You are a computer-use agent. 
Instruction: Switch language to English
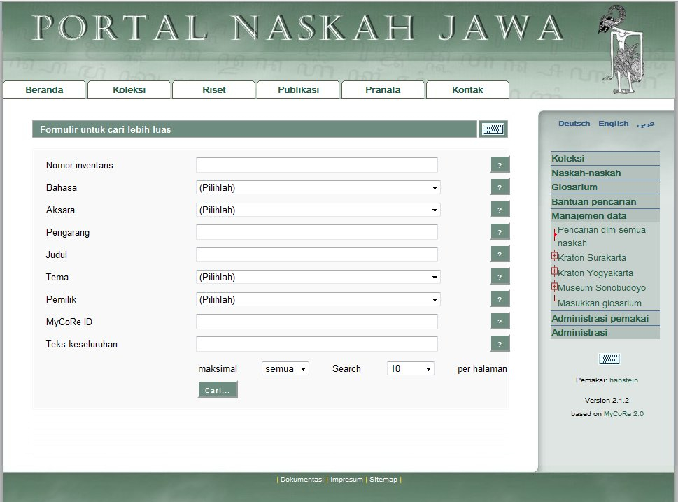click(x=613, y=124)
